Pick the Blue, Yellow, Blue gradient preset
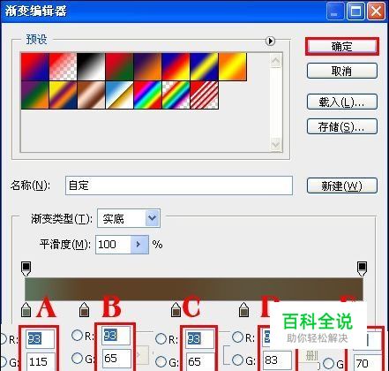 (x=205, y=67)
